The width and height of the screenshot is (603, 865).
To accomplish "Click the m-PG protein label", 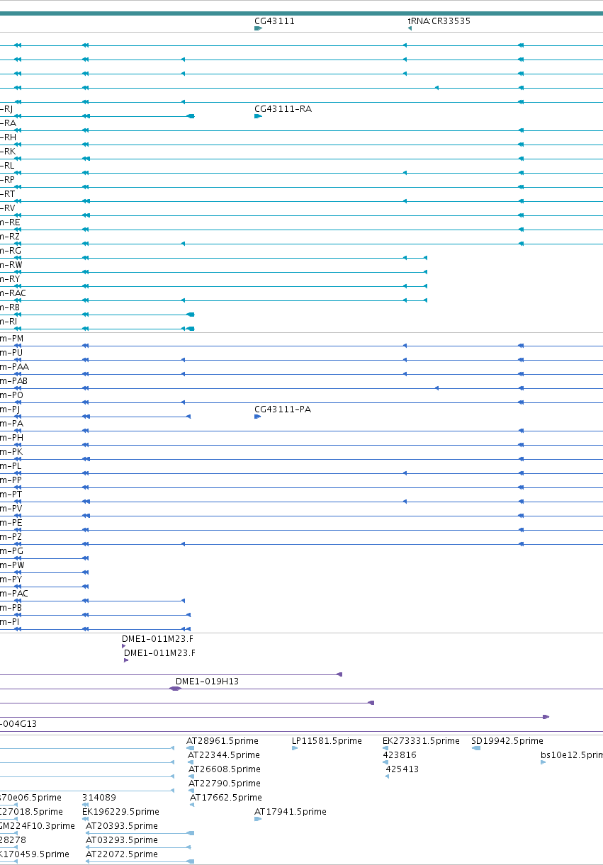I will [11, 551].
